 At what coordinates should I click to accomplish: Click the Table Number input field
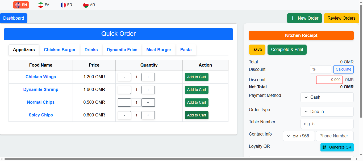[x=327, y=124]
